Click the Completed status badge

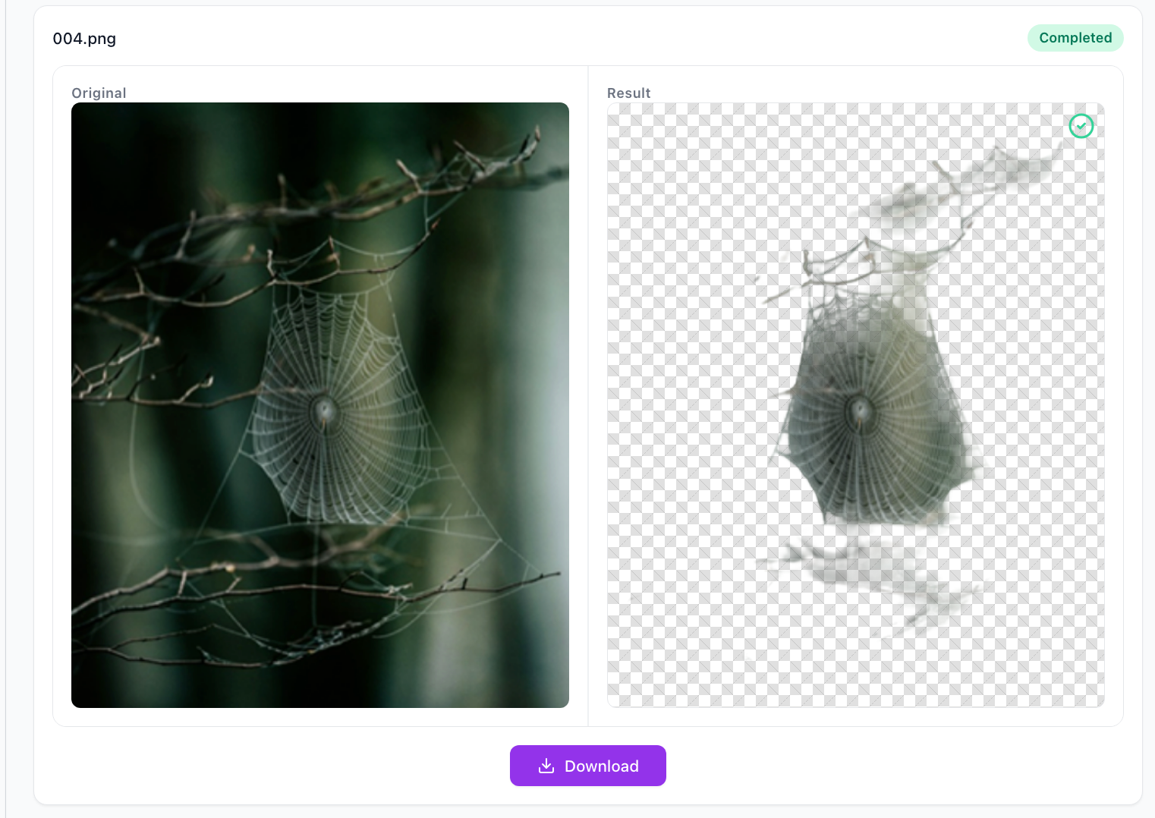coord(1075,38)
